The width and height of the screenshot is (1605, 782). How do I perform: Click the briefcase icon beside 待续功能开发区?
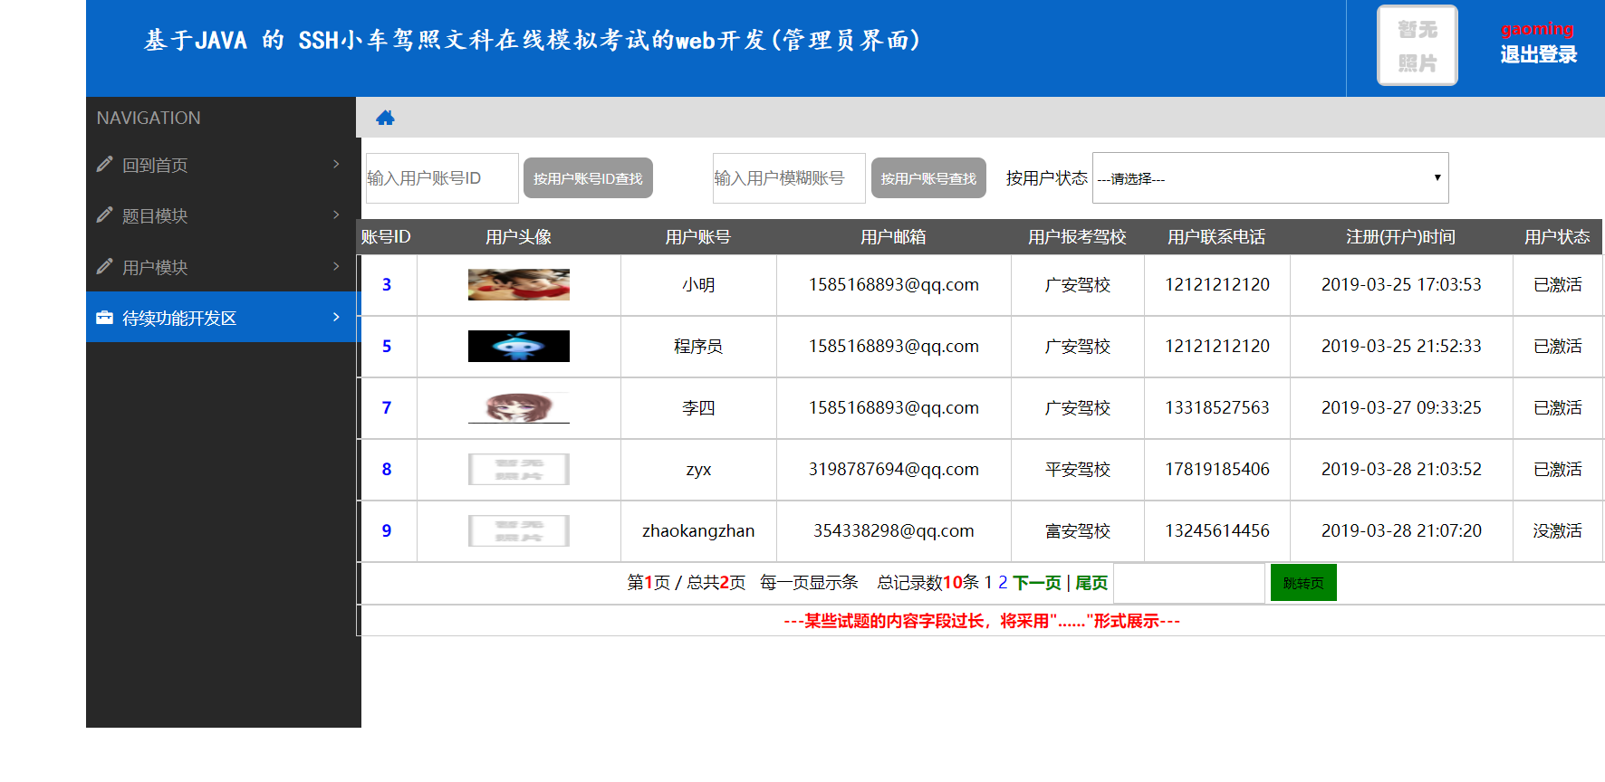point(104,318)
